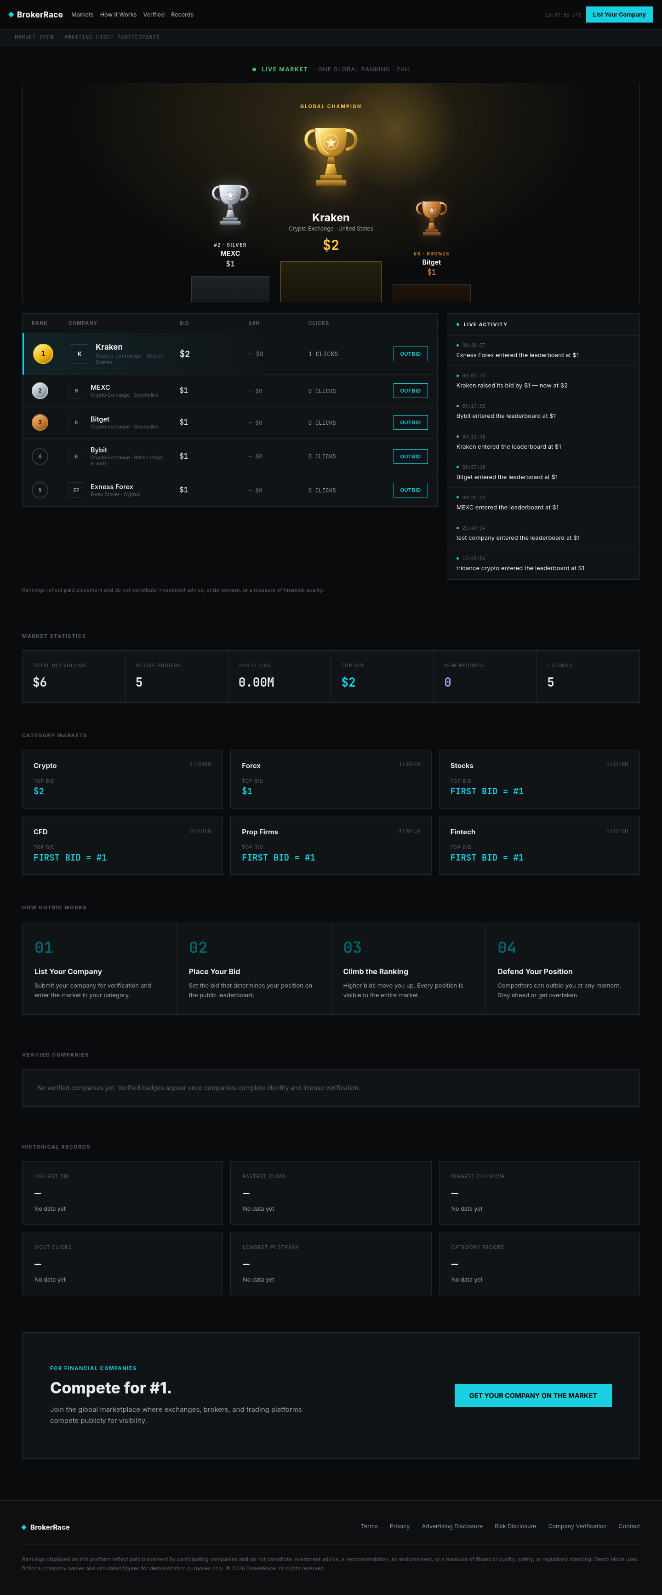
Task: Click the UTC clock in header
Action: (563, 15)
